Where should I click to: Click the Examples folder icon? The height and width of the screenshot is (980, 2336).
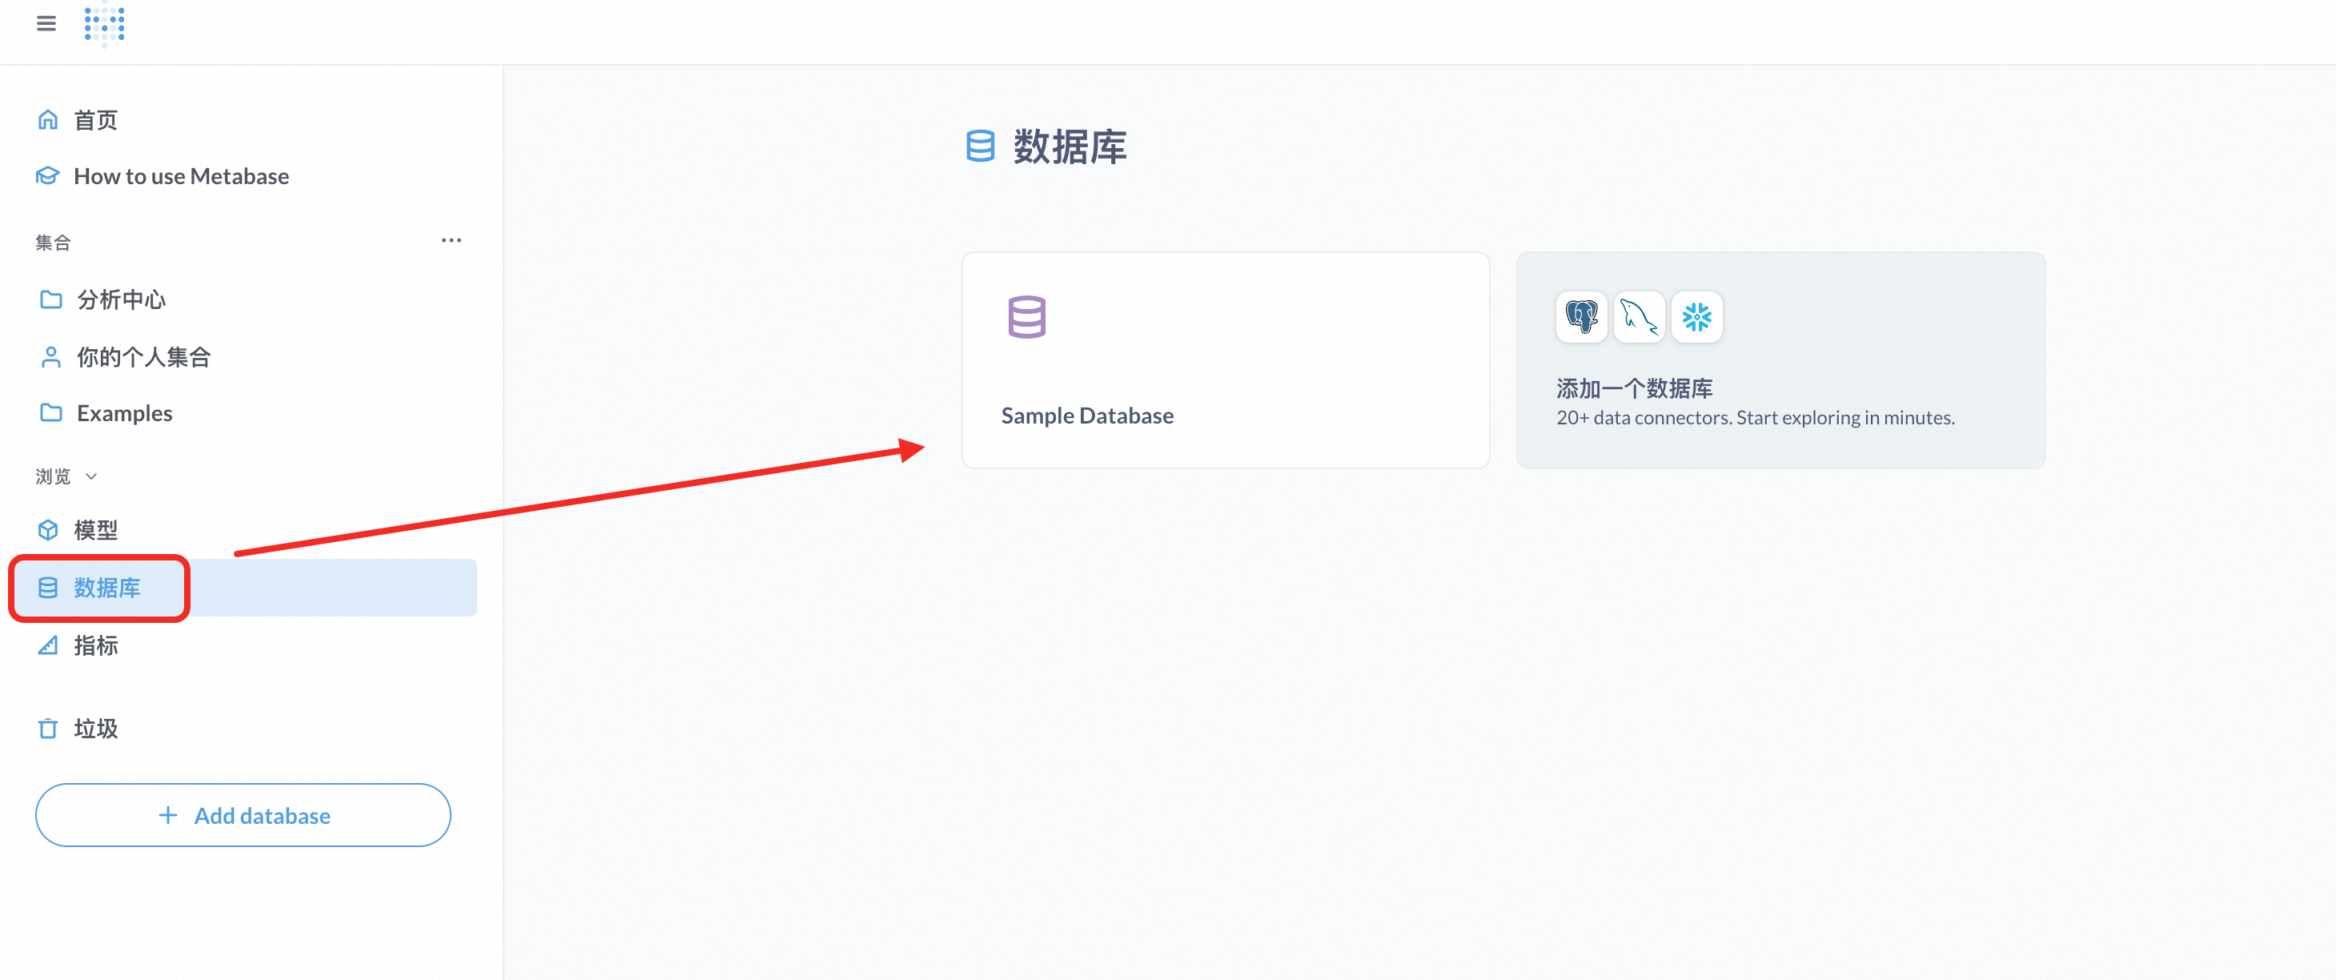coord(50,412)
